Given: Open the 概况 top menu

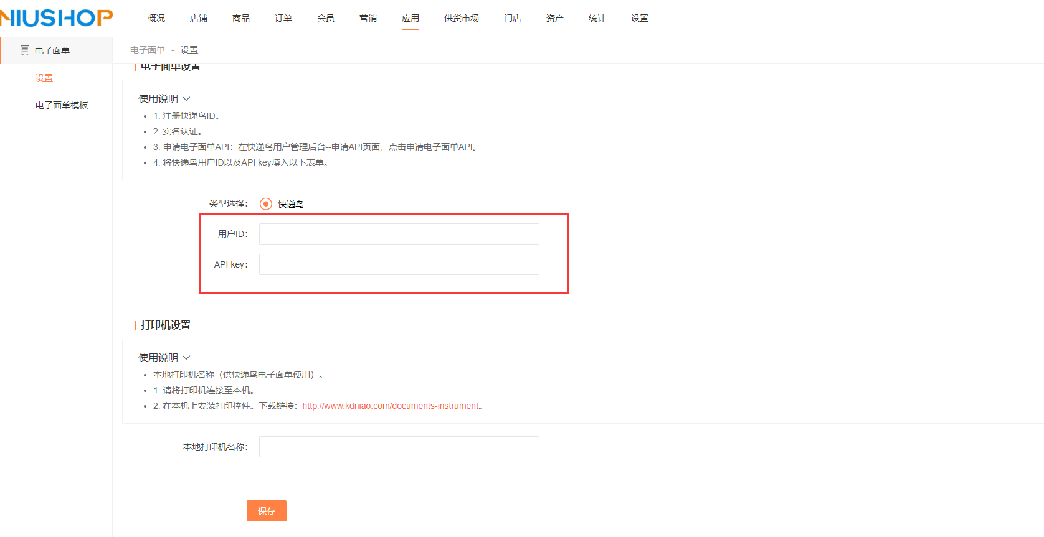Looking at the screenshot, I should tap(156, 19).
